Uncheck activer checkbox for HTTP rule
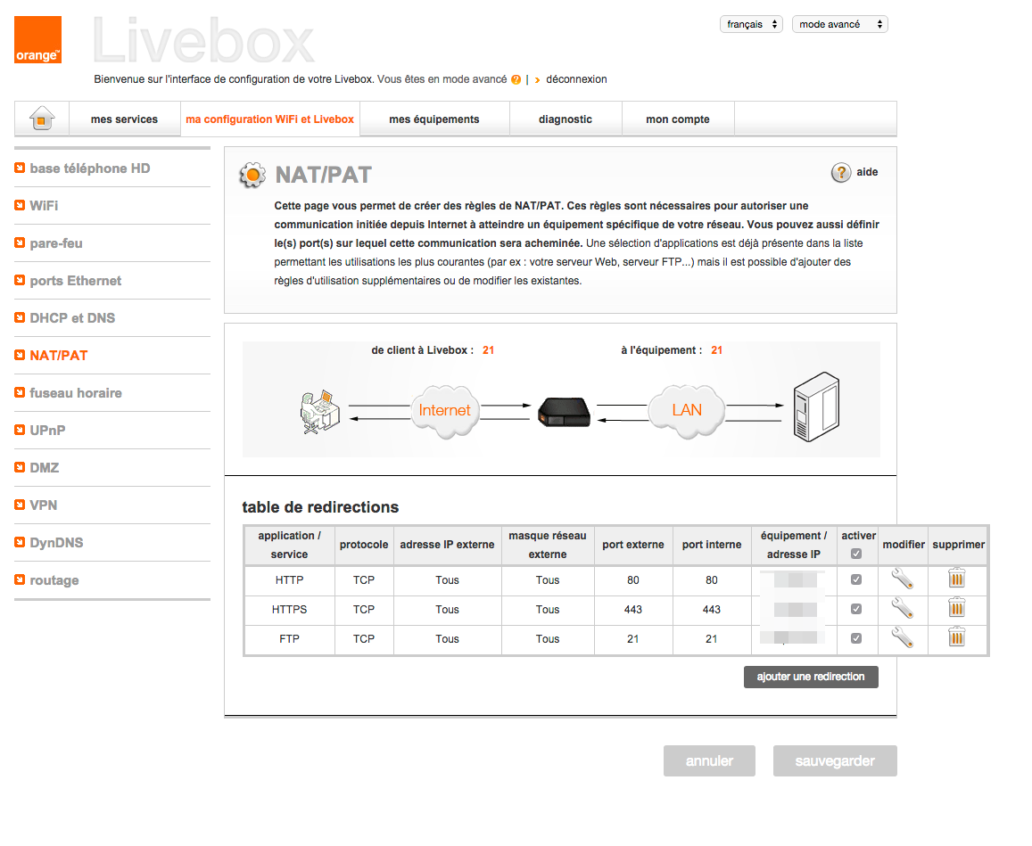The width and height of the screenshot is (1032, 846). pyautogui.click(x=856, y=579)
